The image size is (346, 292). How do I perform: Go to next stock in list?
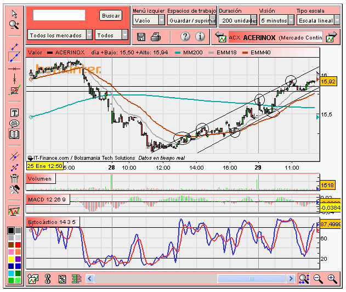(332, 37)
